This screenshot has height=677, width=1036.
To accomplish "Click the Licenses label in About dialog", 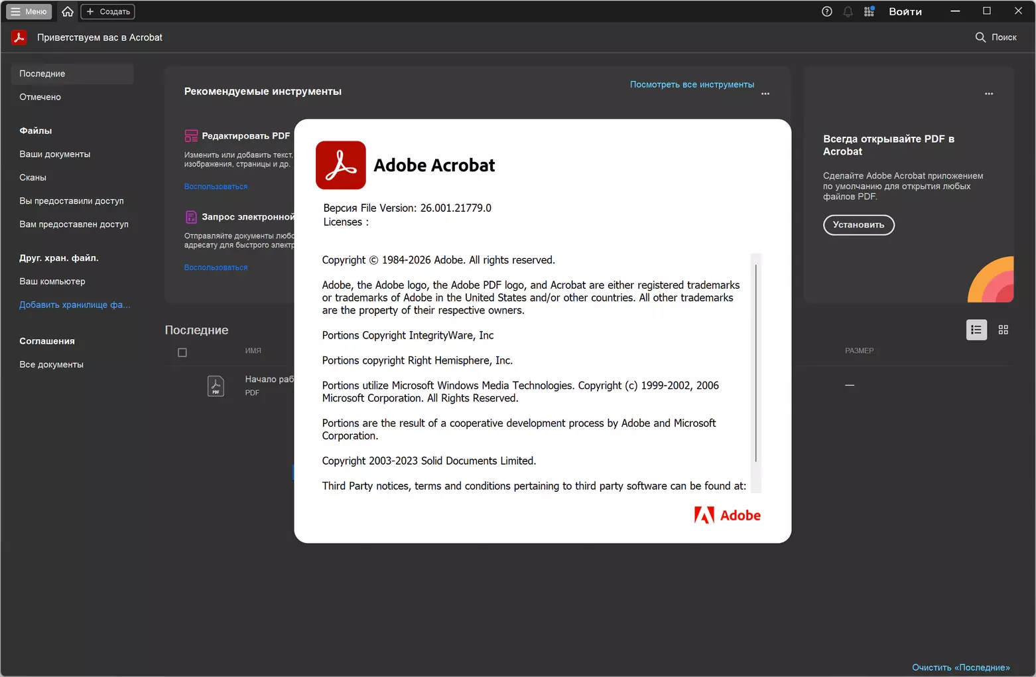I will [x=346, y=222].
